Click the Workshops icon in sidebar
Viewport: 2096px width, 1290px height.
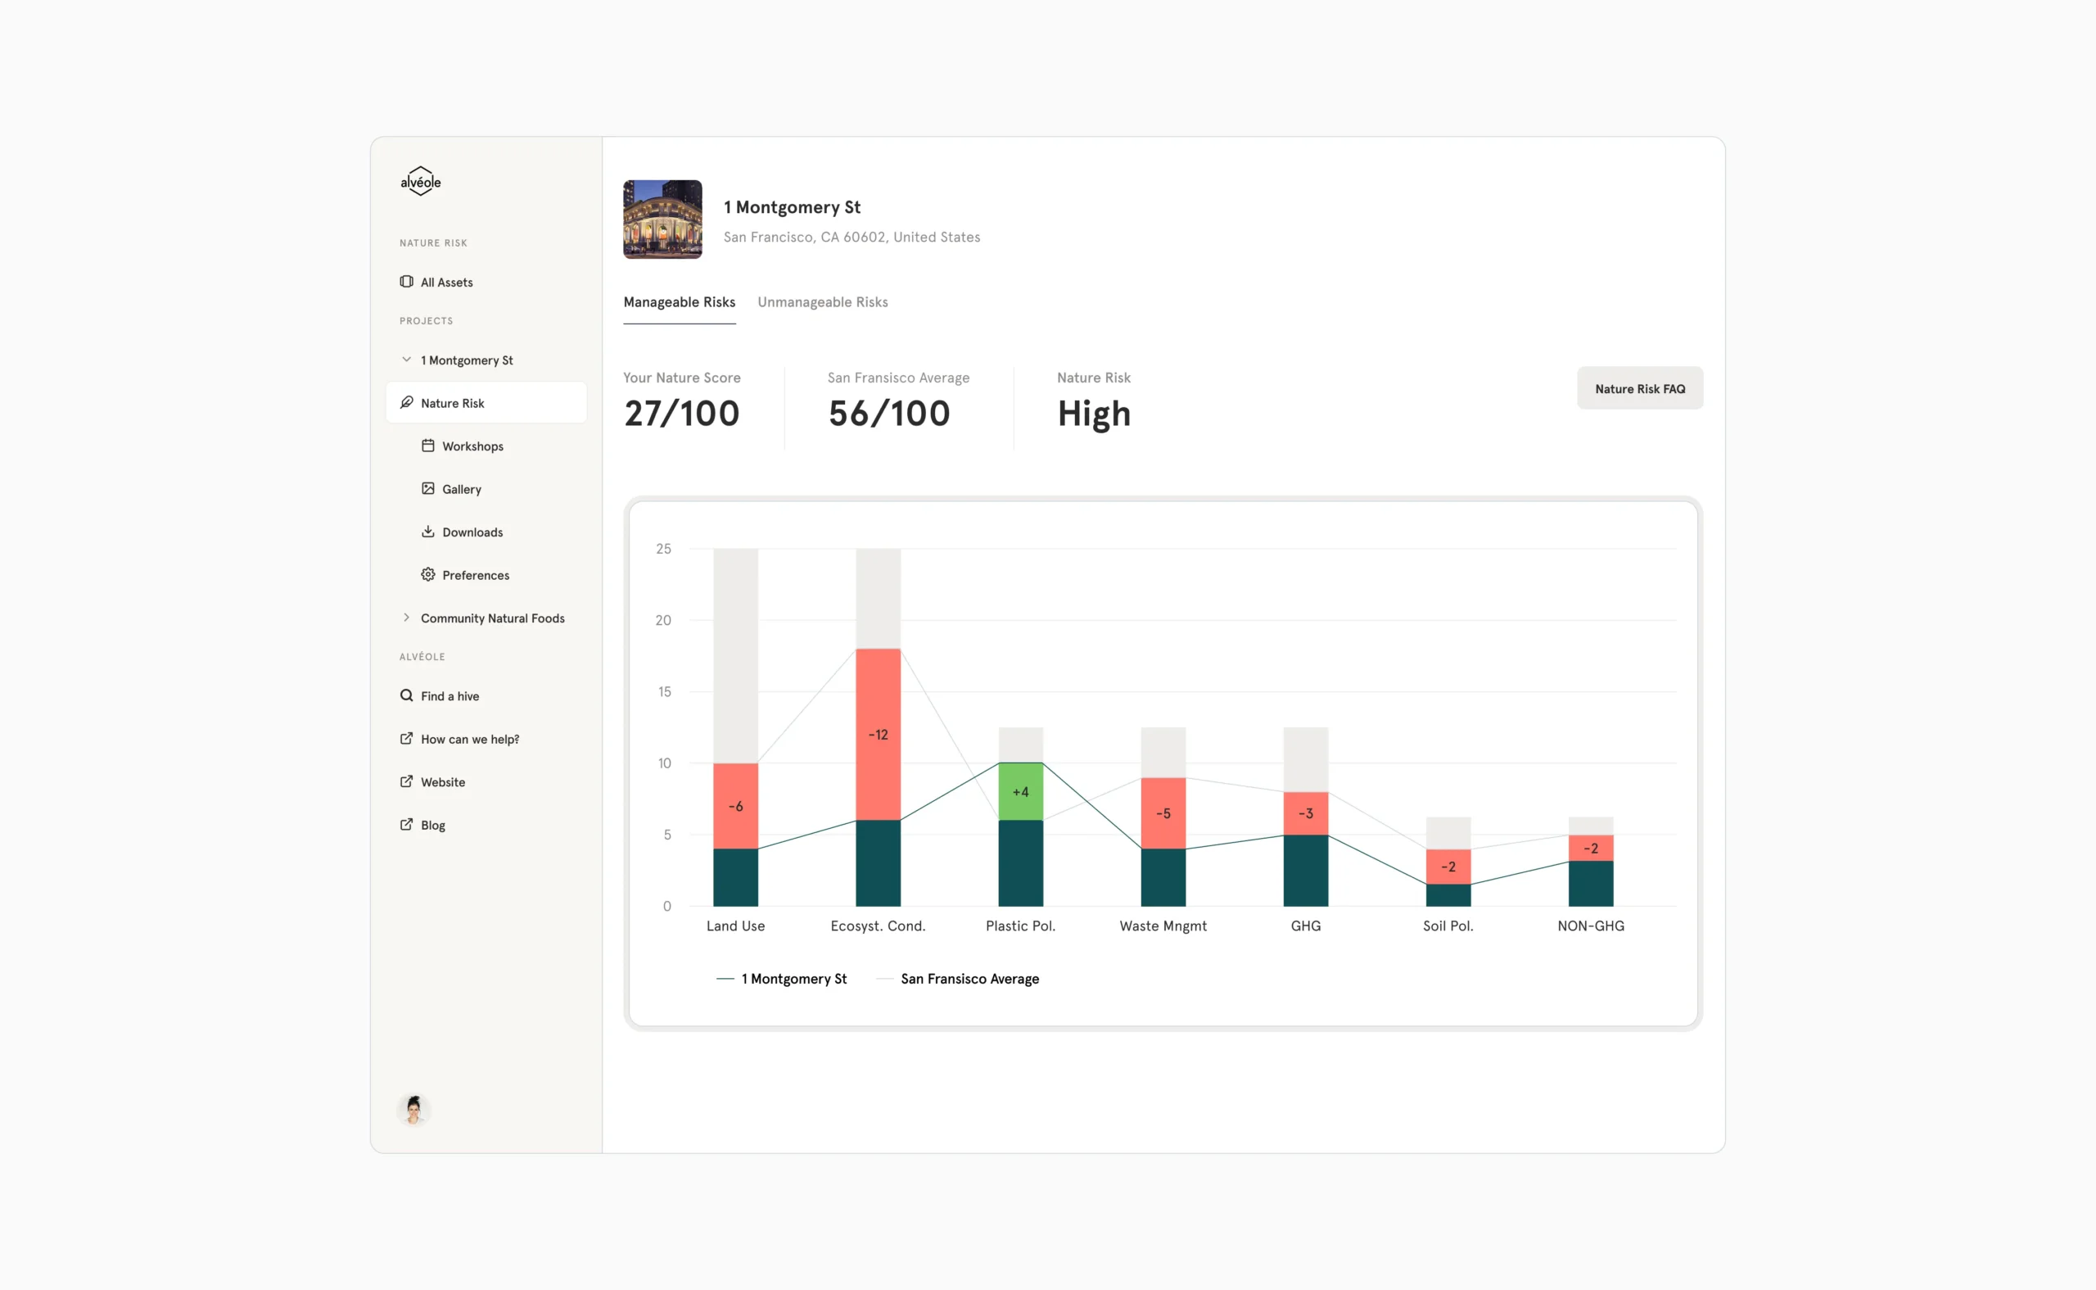tap(428, 446)
